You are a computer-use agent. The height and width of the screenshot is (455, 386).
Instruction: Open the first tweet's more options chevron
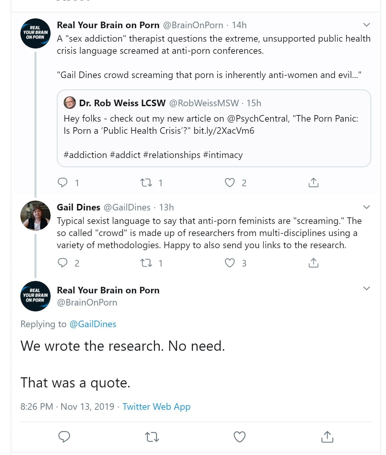(x=367, y=25)
